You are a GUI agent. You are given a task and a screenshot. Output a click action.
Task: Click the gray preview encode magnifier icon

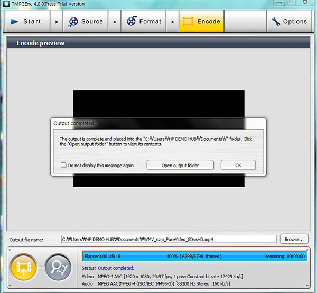[x=58, y=267]
